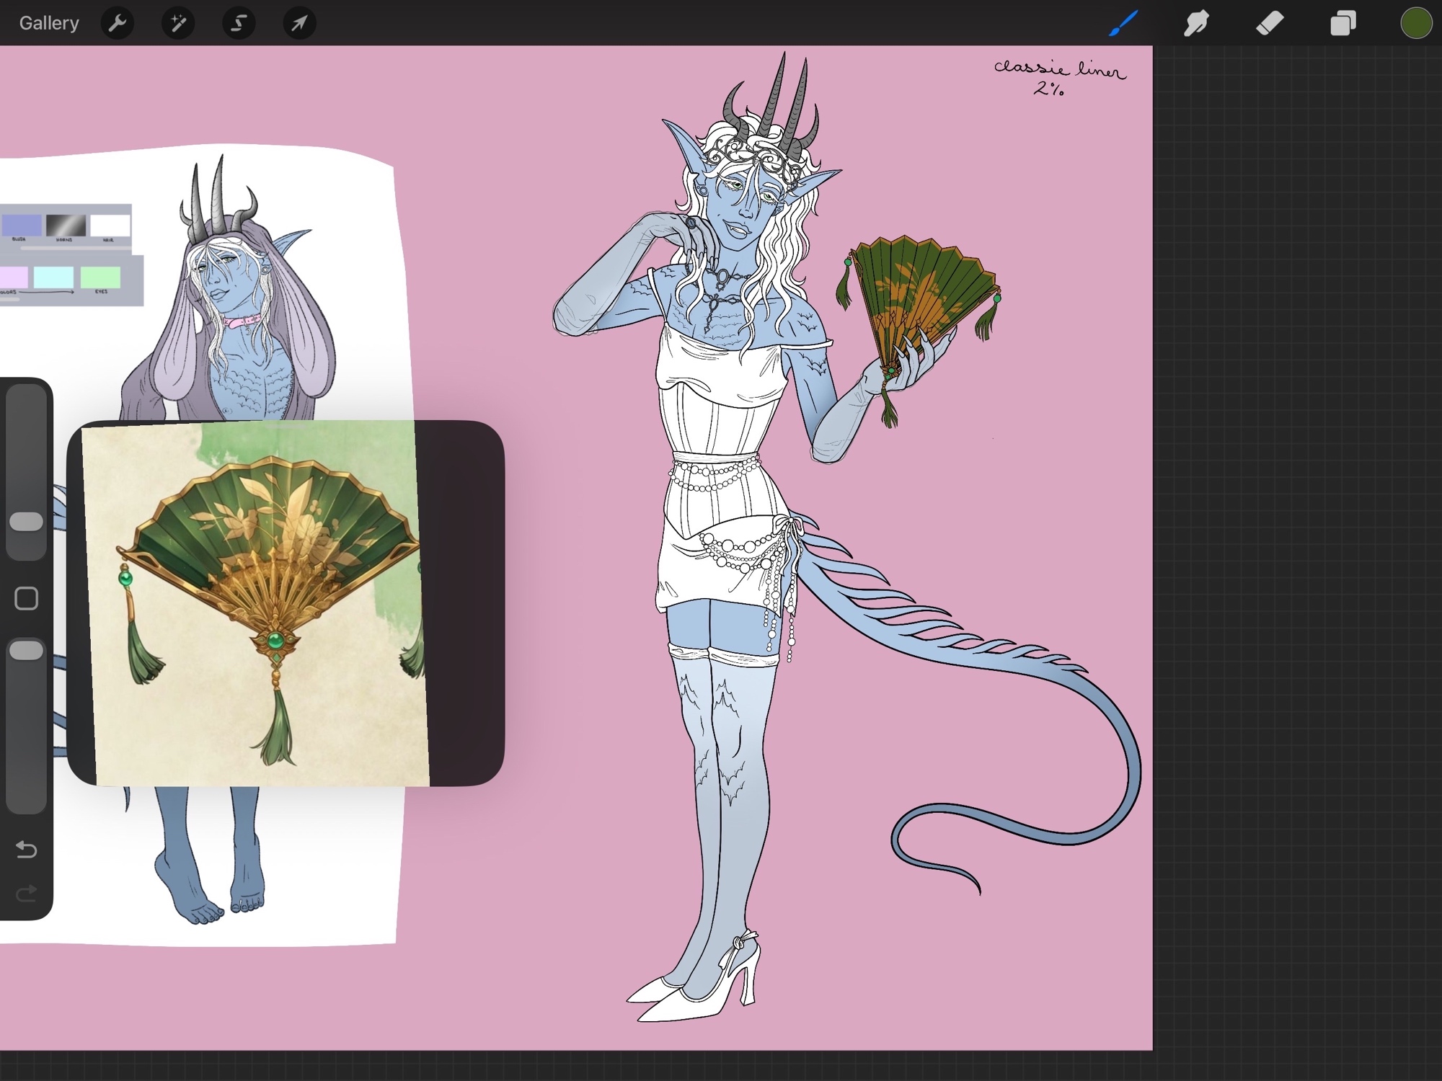Open the Layers panel
The image size is (1442, 1081).
1343,23
